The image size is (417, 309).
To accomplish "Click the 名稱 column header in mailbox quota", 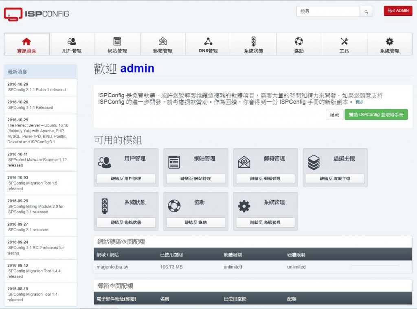I will pos(165,299).
